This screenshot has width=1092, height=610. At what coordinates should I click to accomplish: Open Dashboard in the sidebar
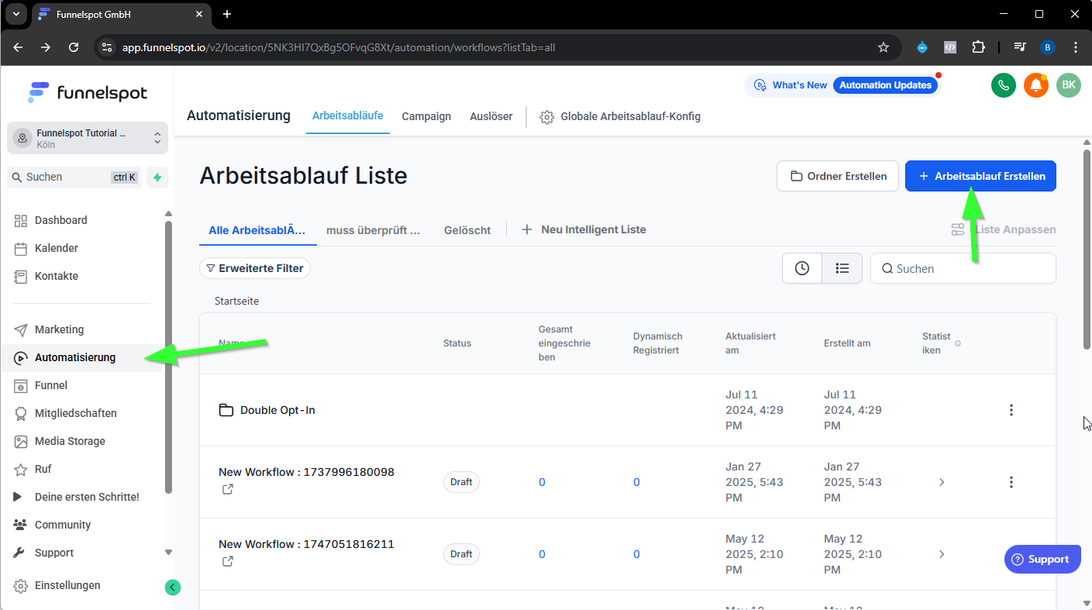pos(60,220)
